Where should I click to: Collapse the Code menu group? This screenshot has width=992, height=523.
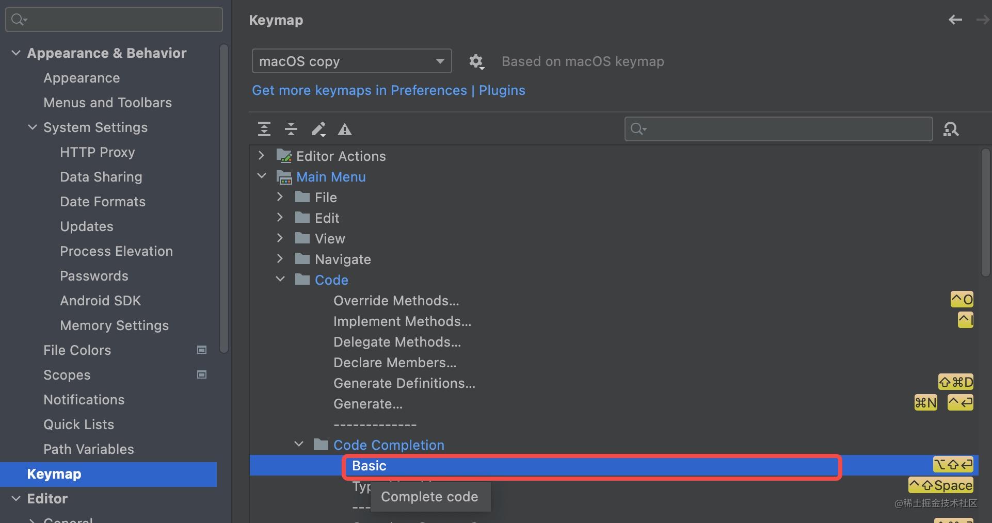280,279
